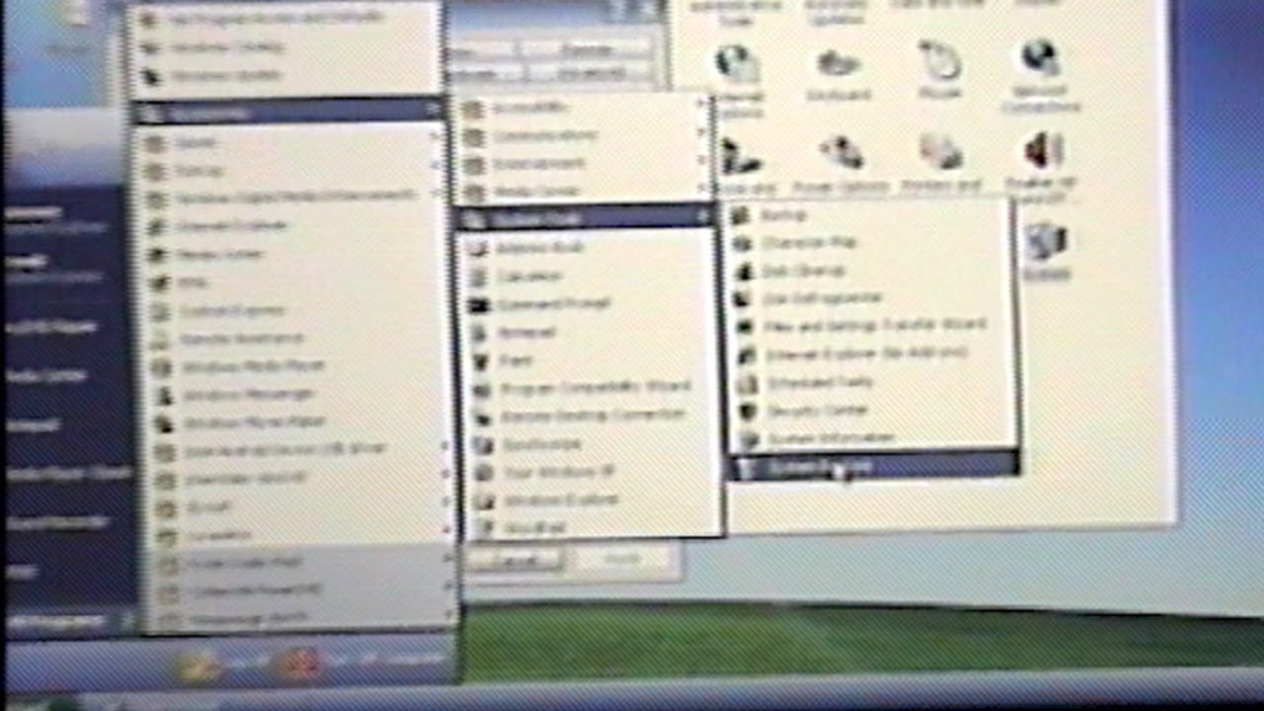
Task: Click Apply in the background dialog
Action: 625,560
